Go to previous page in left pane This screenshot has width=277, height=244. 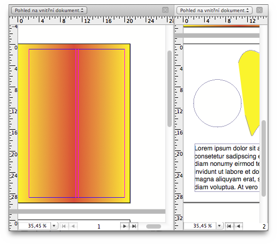click(x=73, y=226)
